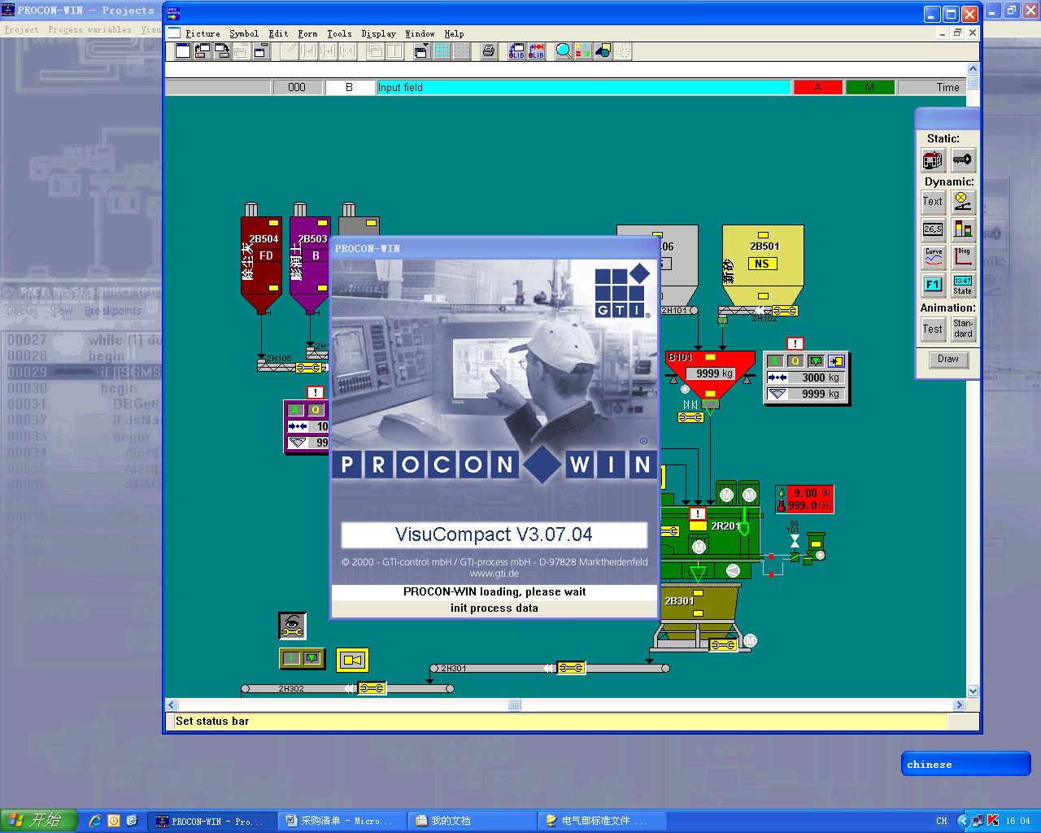Click the Project menu in background Projects window
Screen dimensions: 1041x833
pos(21,30)
